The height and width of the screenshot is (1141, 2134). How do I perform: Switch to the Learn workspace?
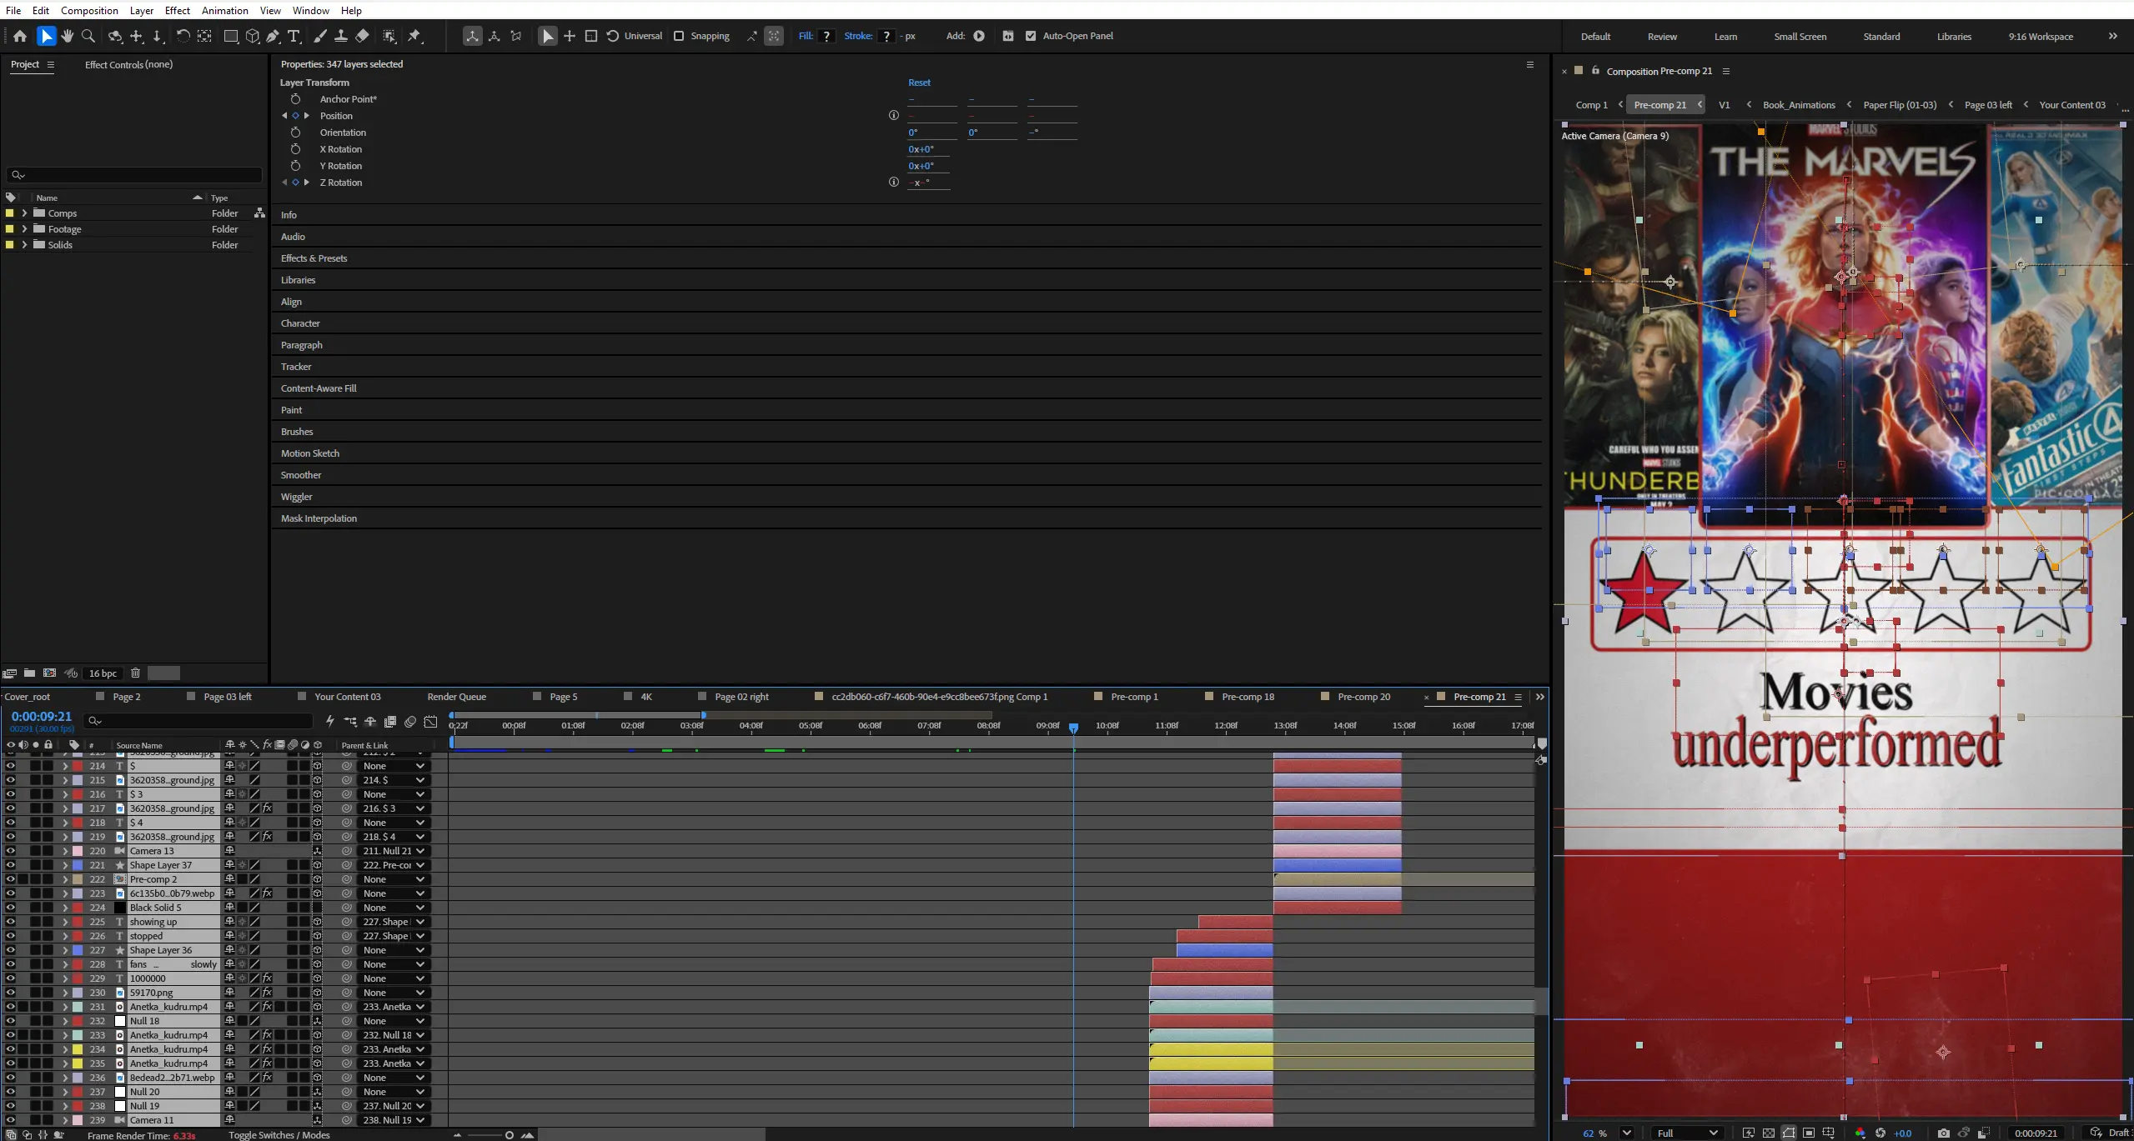[1725, 37]
